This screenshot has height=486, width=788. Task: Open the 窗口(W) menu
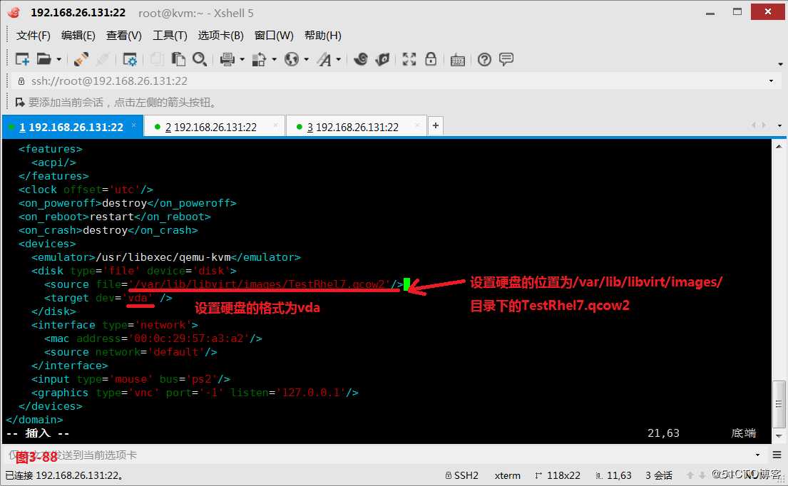click(x=274, y=36)
